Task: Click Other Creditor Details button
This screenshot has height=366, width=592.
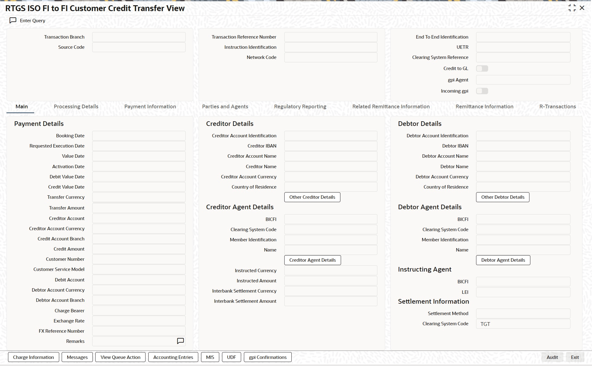Action: tap(312, 197)
